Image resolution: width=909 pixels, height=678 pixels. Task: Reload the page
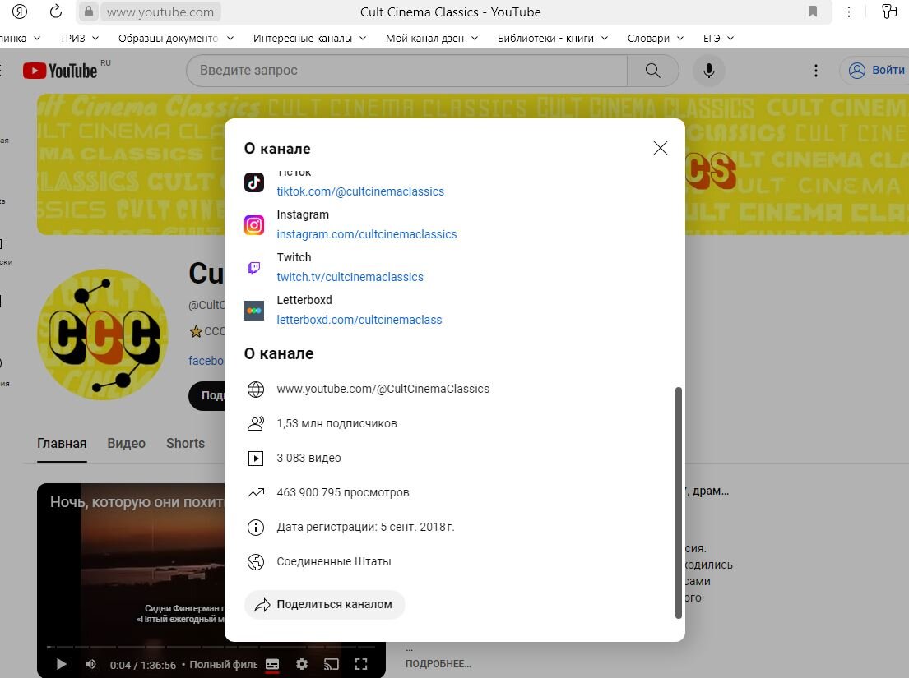(56, 12)
